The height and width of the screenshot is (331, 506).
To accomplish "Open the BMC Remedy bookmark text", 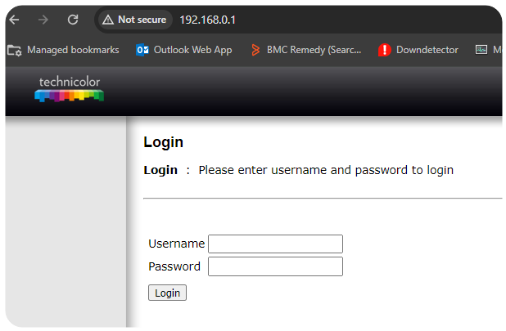I will pos(314,50).
